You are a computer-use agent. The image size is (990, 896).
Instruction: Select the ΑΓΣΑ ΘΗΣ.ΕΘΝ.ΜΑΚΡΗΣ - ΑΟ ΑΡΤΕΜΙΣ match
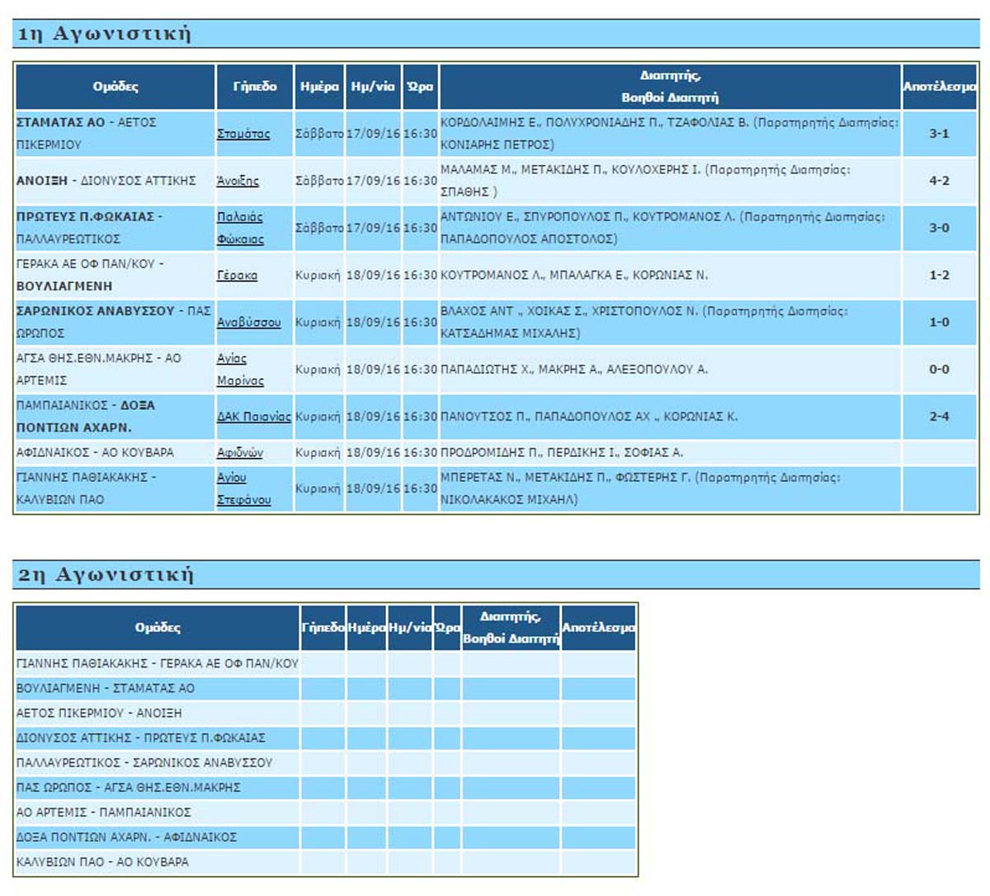click(x=115, y=370)
